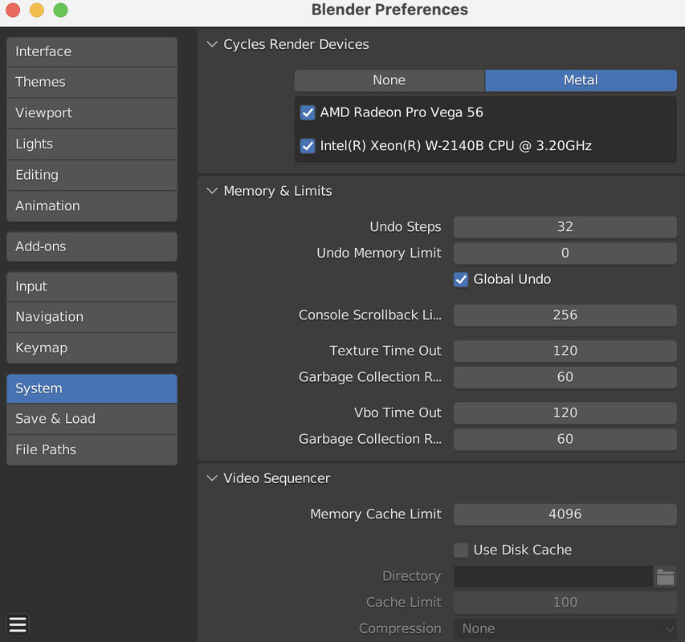Viewport: 685px width, 642px height.
Task: Click Garbage Collection Rate field under Vbo Time Out
Action: coord(565,439)
